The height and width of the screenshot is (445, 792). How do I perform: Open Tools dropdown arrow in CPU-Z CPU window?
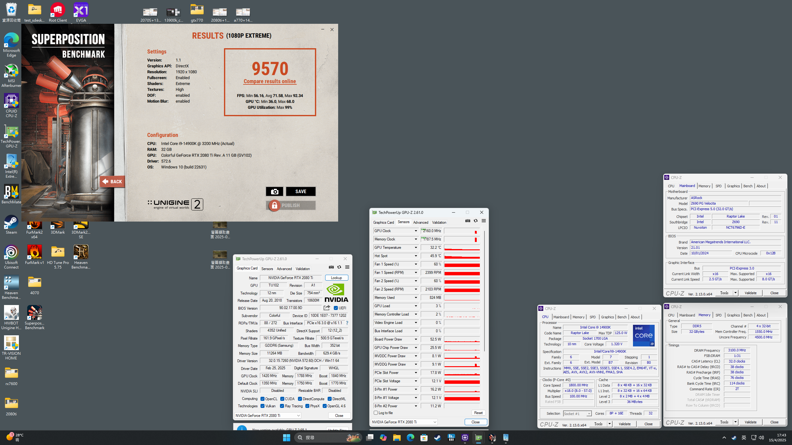[609, 424]
